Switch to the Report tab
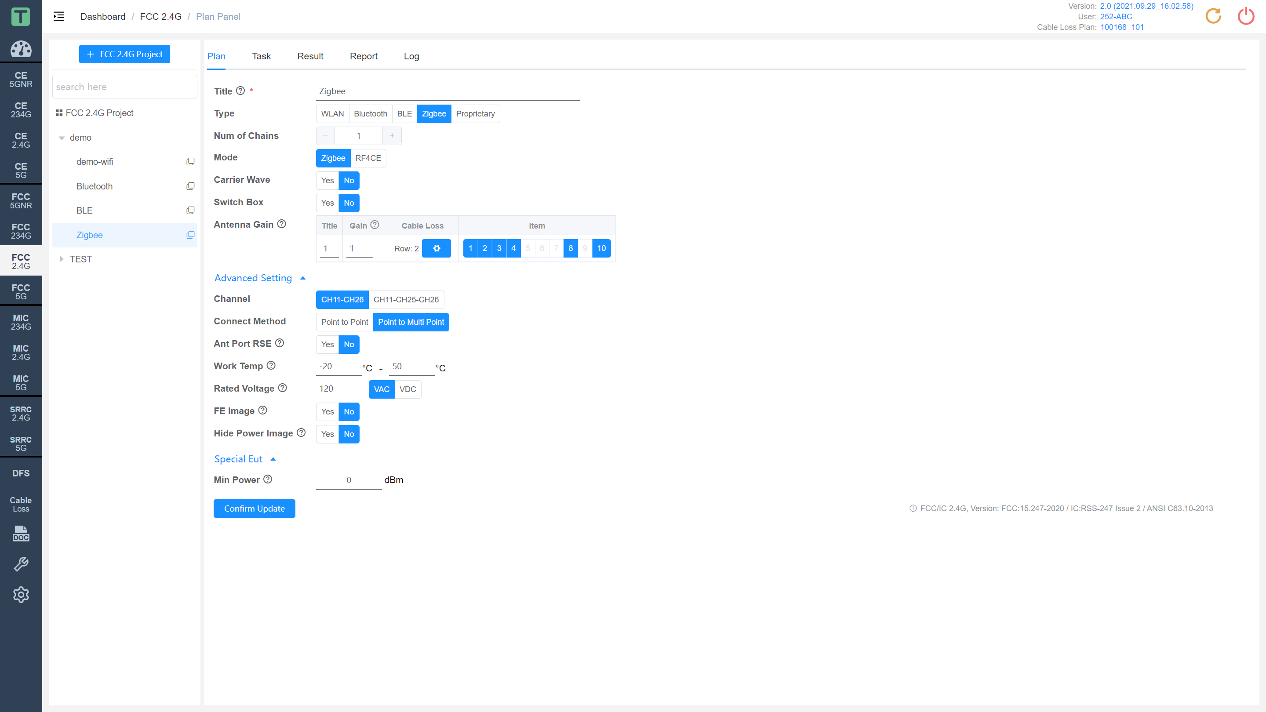The image size is (1266, 712). [x=363, y=56]
